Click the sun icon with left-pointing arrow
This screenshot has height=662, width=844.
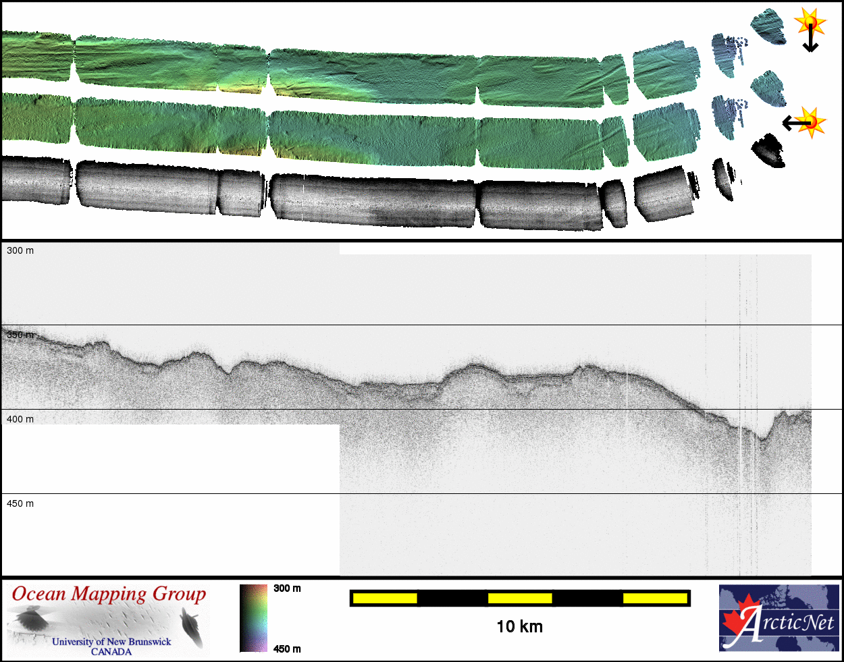810,122
